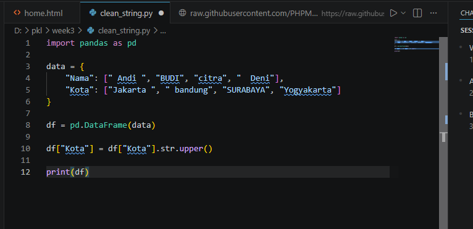Expand the week3 breadcrumb folder

pos(64,30)
